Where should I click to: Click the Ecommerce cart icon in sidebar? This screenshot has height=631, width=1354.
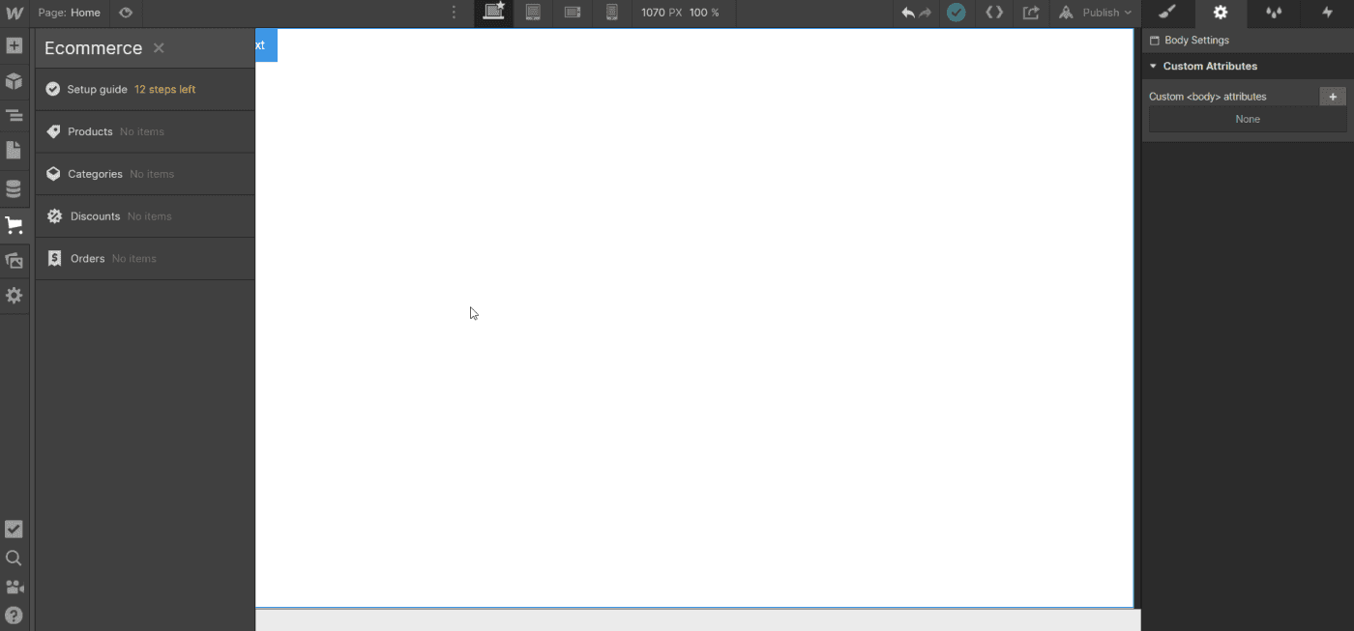(x=14, y=225)
